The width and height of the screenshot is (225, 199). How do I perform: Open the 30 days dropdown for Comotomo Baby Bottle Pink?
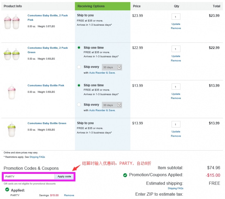[x=112, y=105]
